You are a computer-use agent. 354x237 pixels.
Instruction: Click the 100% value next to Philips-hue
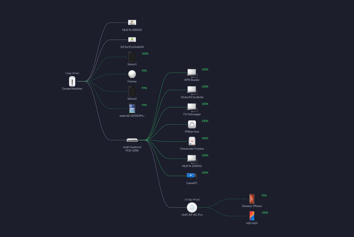[205, 121]
